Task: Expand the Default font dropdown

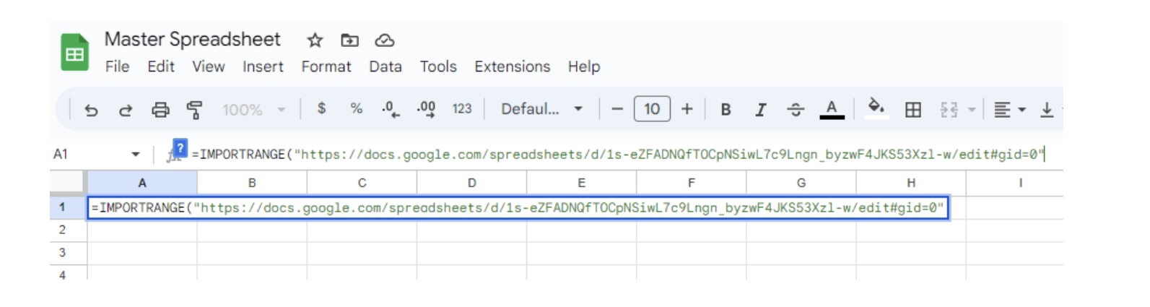Action: click(542, 109)
